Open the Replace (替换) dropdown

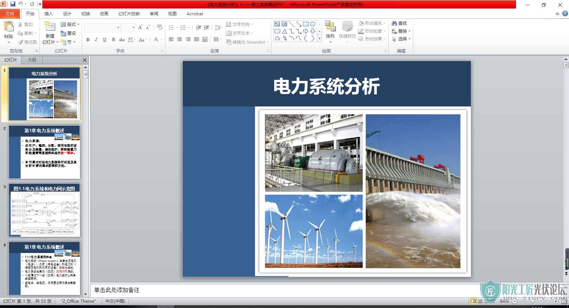pos(401,31)
